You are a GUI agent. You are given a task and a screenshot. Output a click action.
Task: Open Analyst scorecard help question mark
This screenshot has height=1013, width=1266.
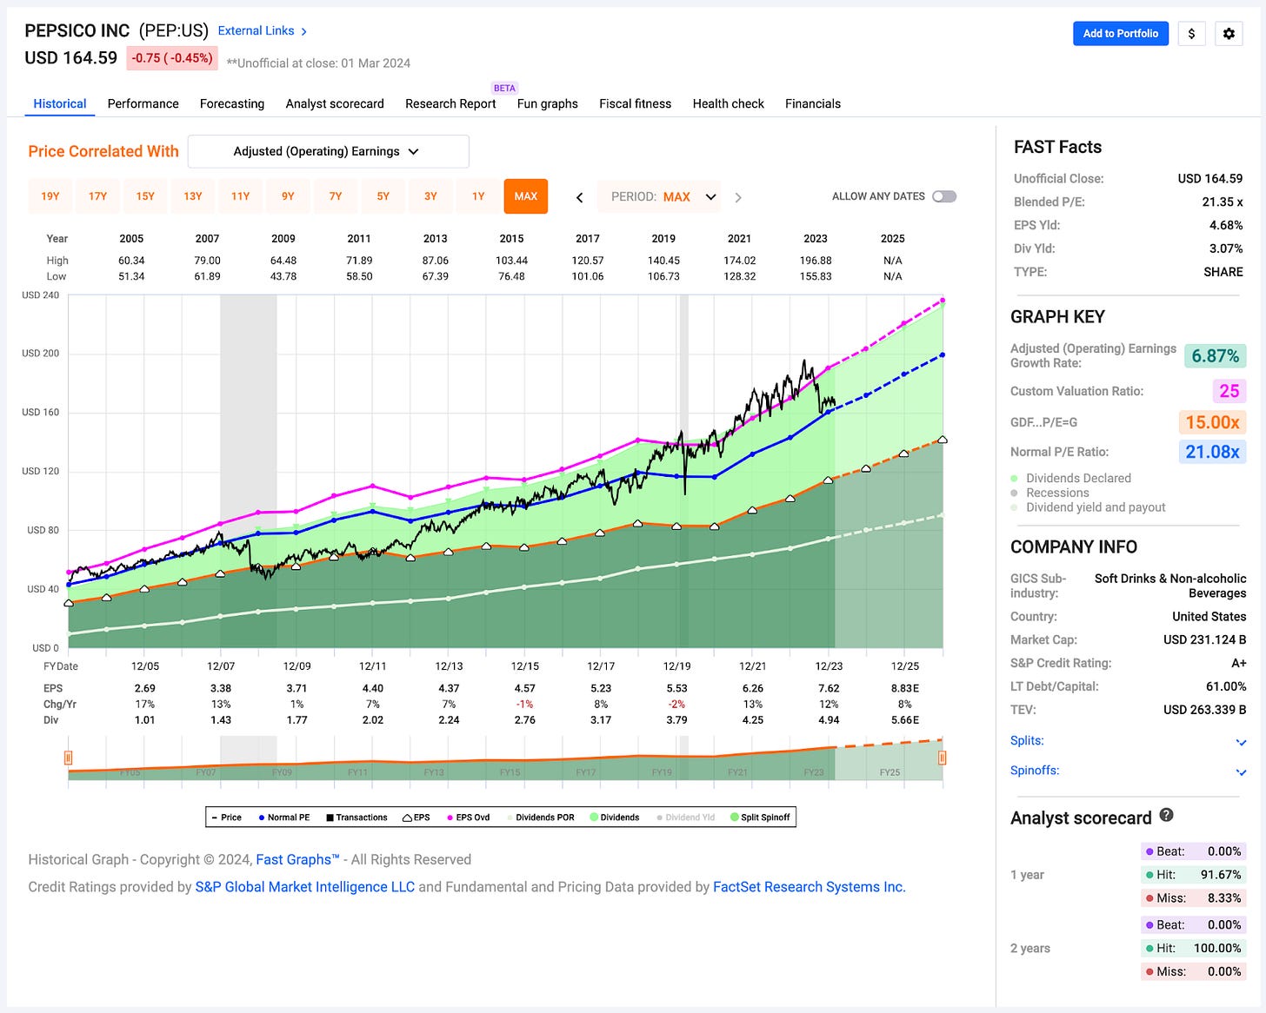point(1167,815)
